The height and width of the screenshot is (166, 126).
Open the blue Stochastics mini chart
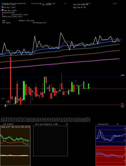(x=111, y=136)
